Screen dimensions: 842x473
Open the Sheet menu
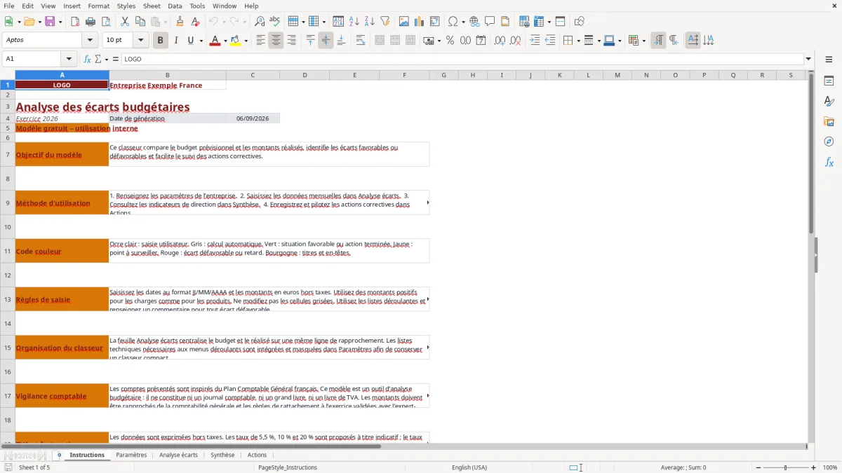tap(152, 6)
